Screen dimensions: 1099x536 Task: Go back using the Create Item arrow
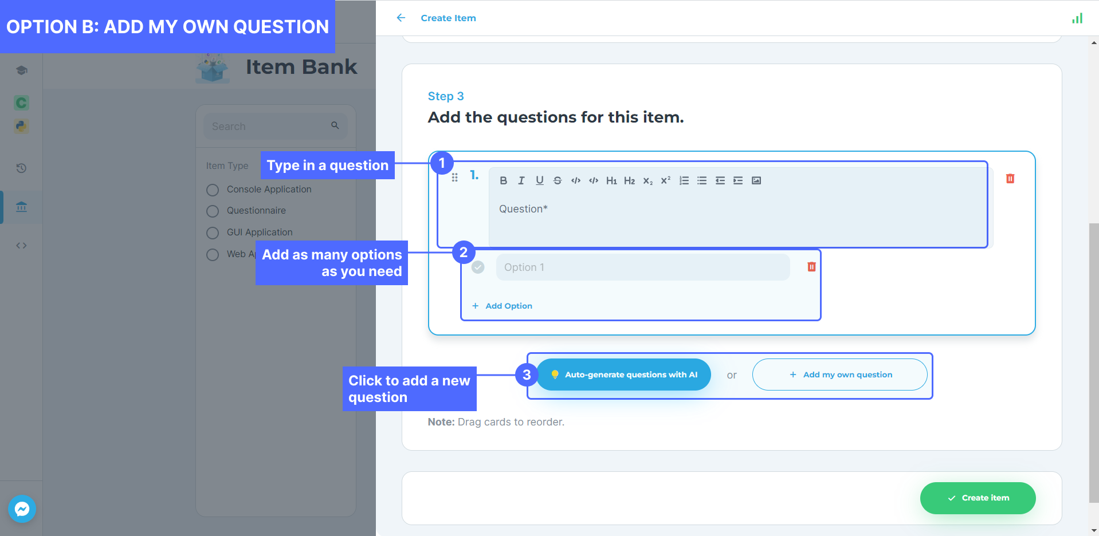(401, 18)
